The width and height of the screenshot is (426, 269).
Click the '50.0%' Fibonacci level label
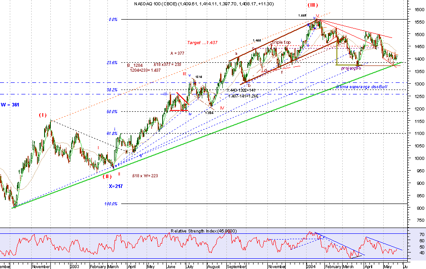(112, 111)
